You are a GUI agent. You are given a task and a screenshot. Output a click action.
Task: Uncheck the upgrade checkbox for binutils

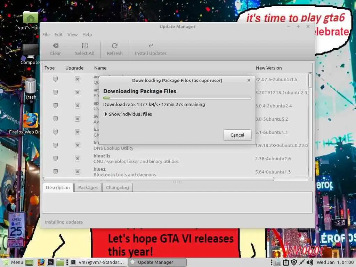[78, 158]
